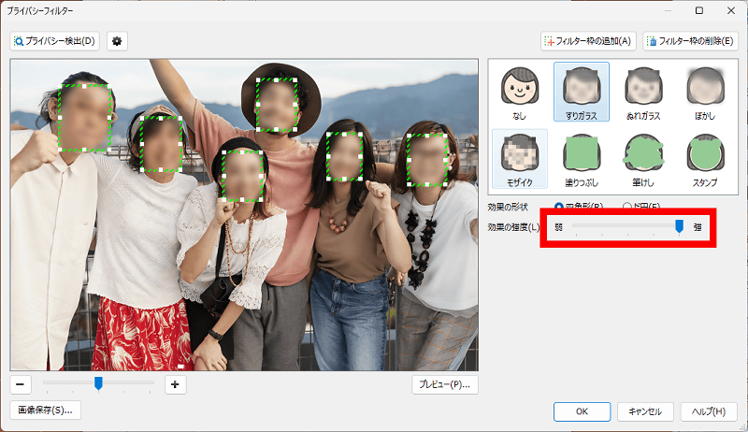Choose the すりガラス frosted glass effect
This screenshot has height=432, width=748.
tap(581, 93)
